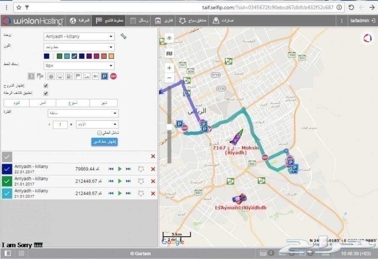Play the 22.01.2017 Arriyadh track
Screen dimensions: 378x259
[120, 169]
